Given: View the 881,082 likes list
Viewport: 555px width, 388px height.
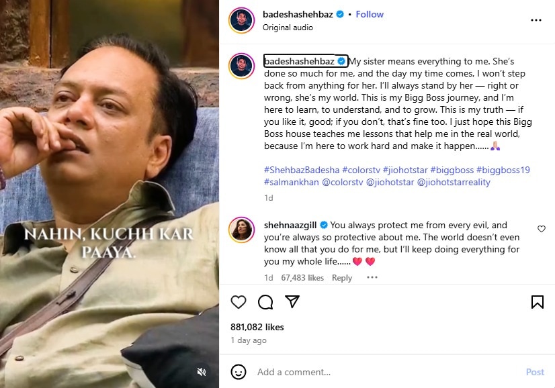Looking at the screenshot, I should pos(257,328).
